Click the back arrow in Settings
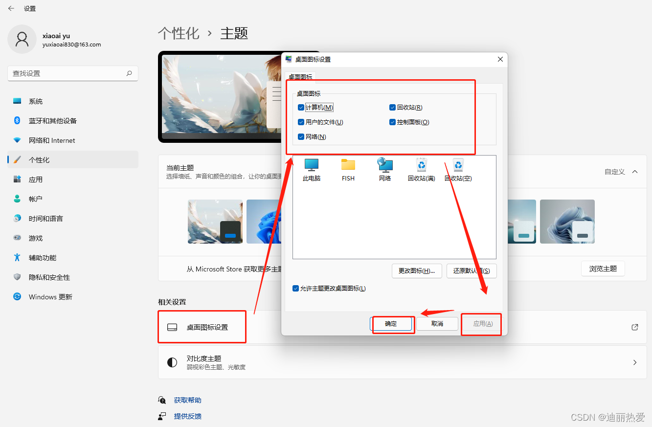Viewport: 652px width, 427px height. tap(11, 8)
